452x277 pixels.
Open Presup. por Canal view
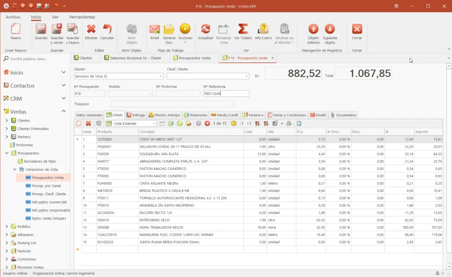(46, 186)
